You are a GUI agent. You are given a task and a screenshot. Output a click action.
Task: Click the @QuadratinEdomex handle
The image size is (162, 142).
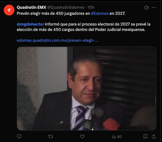click(66, 7)
